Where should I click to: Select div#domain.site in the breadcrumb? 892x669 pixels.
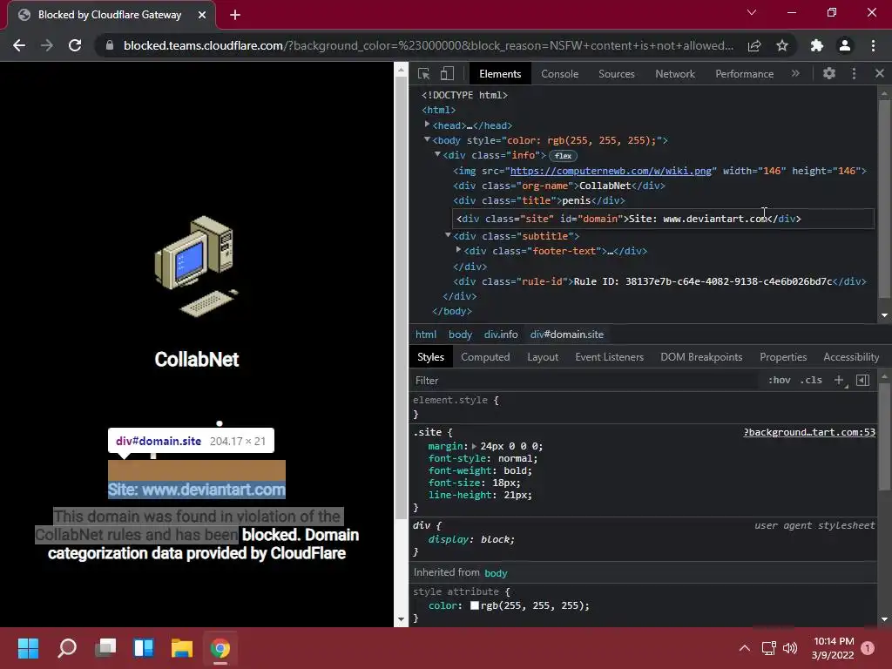click(566, 334)
